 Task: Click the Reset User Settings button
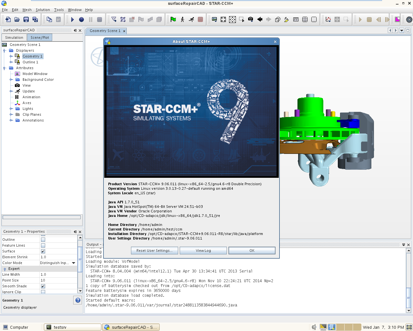point(155,251)
